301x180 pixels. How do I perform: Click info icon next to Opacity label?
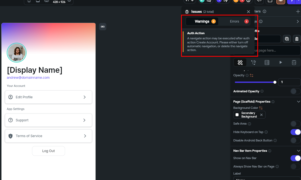coord(247,75)
